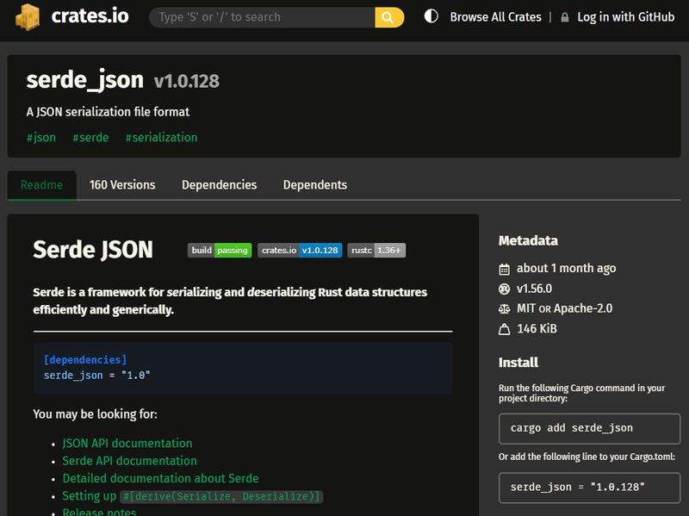The image size is (689, 516).
Task: Toggle the color theme contrast icon
Action: (431, 16)
